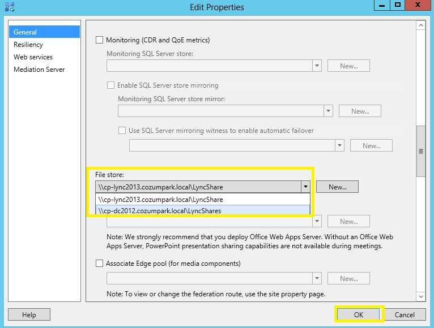Viewport: 434px width, 328px height.
Task: Switch to Web services section
Action: 33,57
